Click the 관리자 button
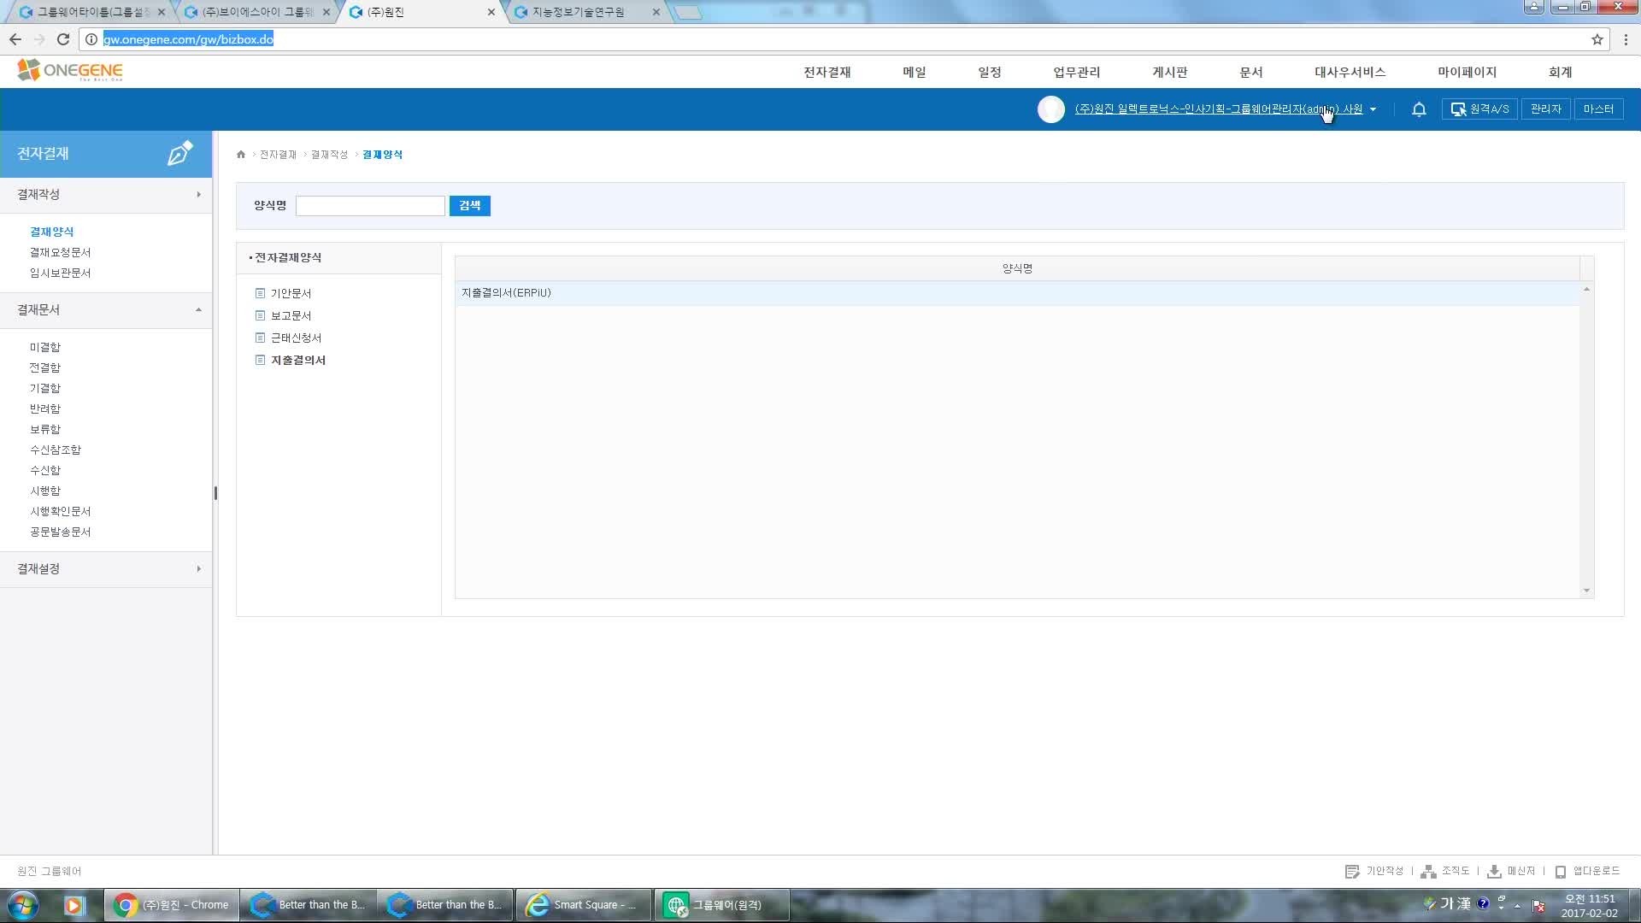Image resolution: width=1641 pixels, height=923 pixels. 1546,109
